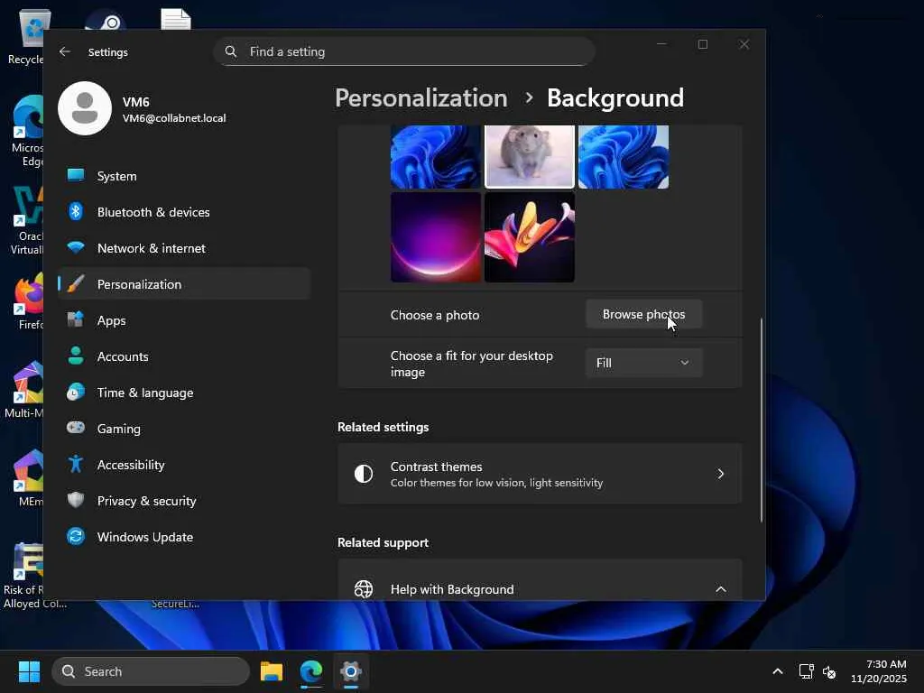Open File Explorer from the taskbar
The height and width of the screenshot is (693, 924).
click(272, 671)
